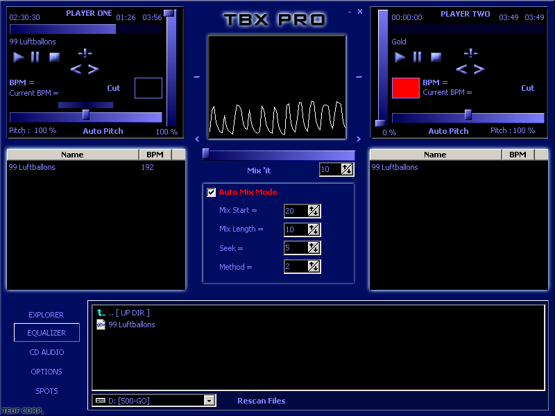Viewport: 555px width, 416px height.
Task: Click Cut in Player One
Action: [x=114, y=88]
